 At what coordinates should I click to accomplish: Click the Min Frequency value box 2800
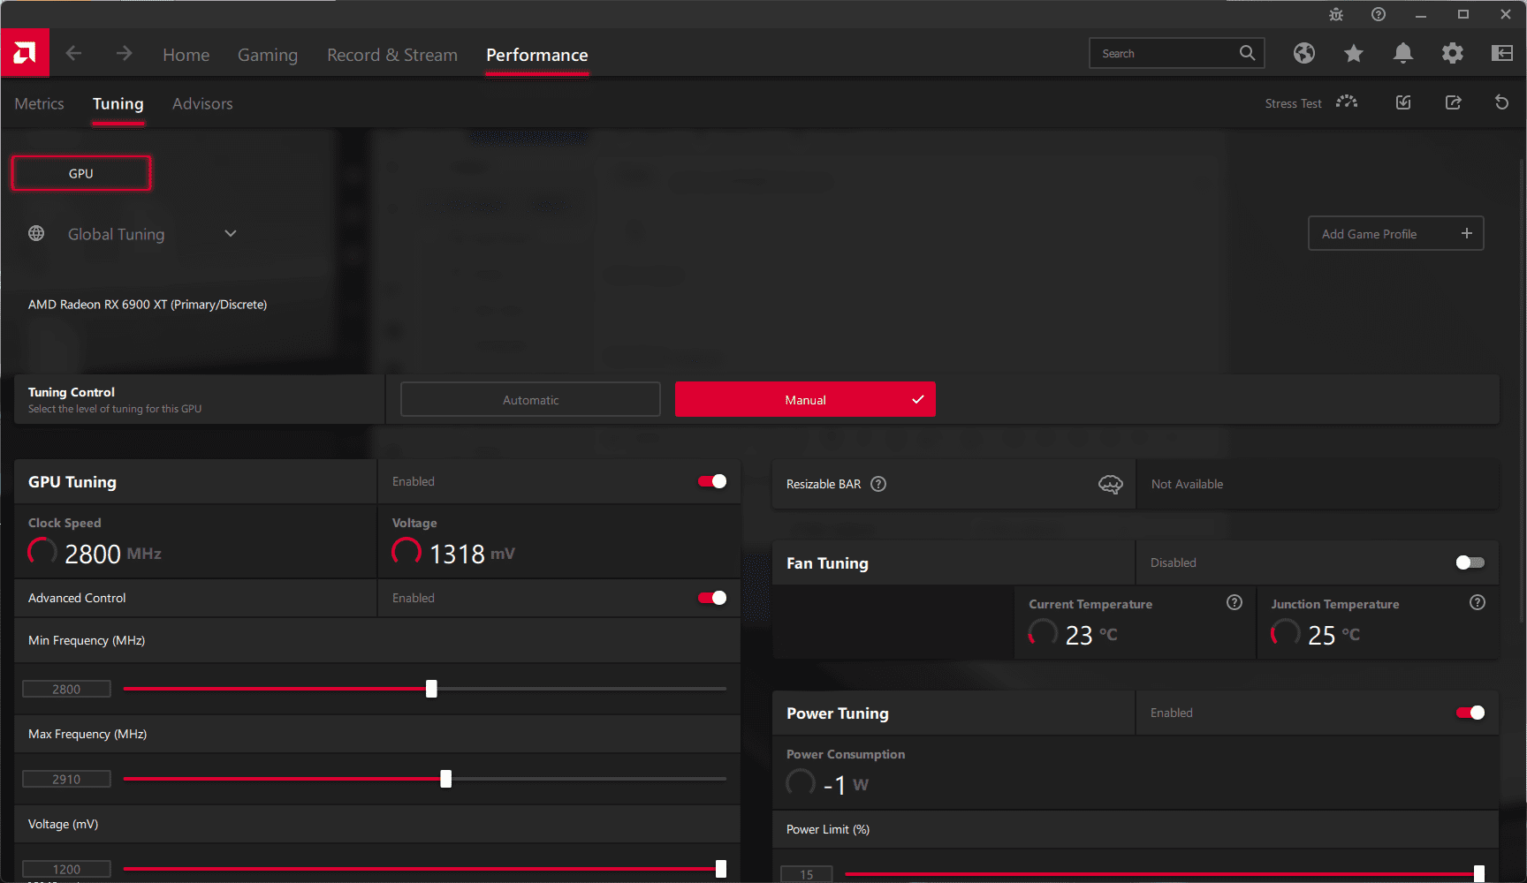pyautogui.click(x=66, y=689)
